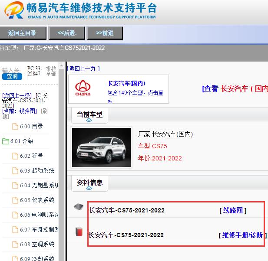
Task: Click the page icon beside 6.05 仪表系统
Action: pos(15,200)
